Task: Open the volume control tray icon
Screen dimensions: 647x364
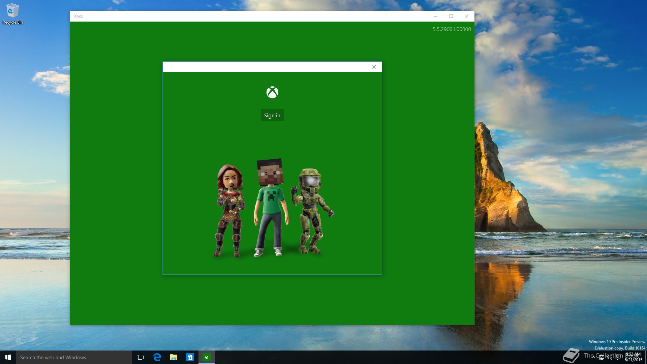Action: point(610,358)
